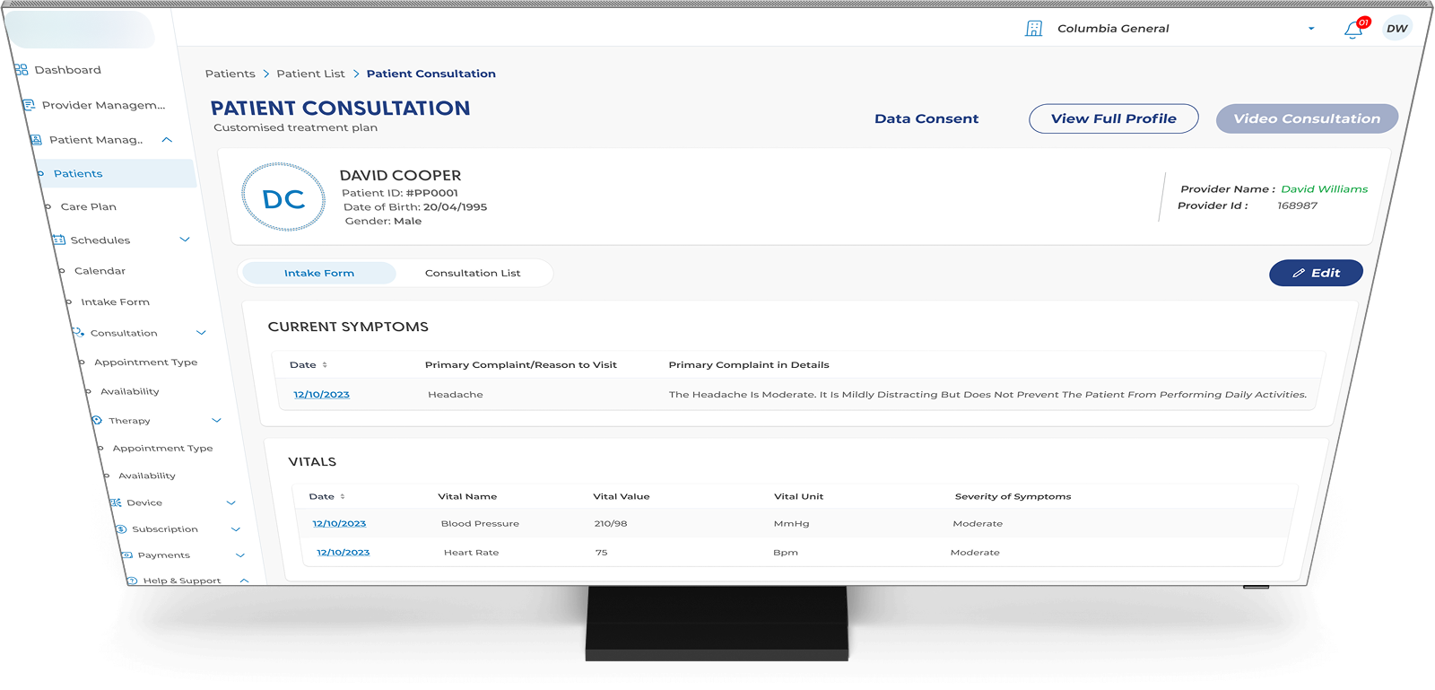The image size is (1435, 690).
Task: Click the Vital Unit column header
Action: [x=798, y=497]
